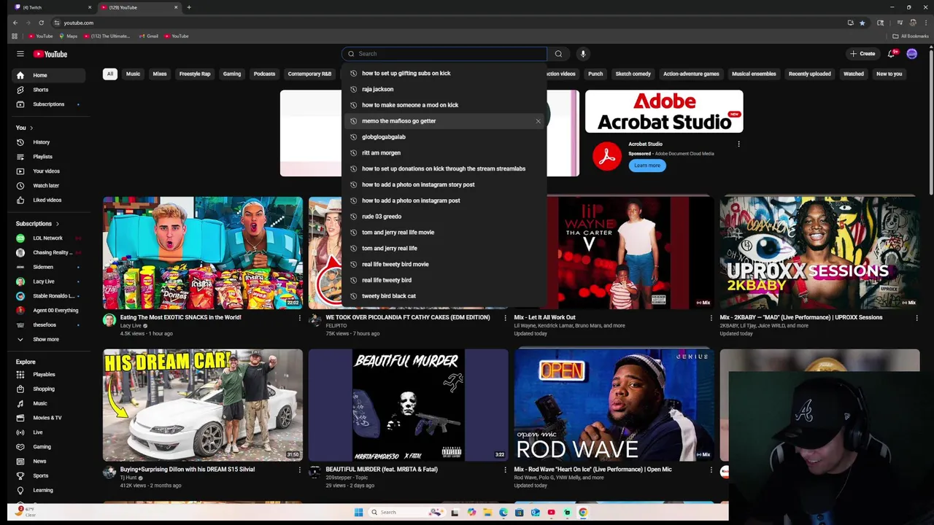The image size is (934, 525).
Task: Open the Rod Wave Open Mic thumbnail
Action: pyautogui.click(x=614, y=405)
